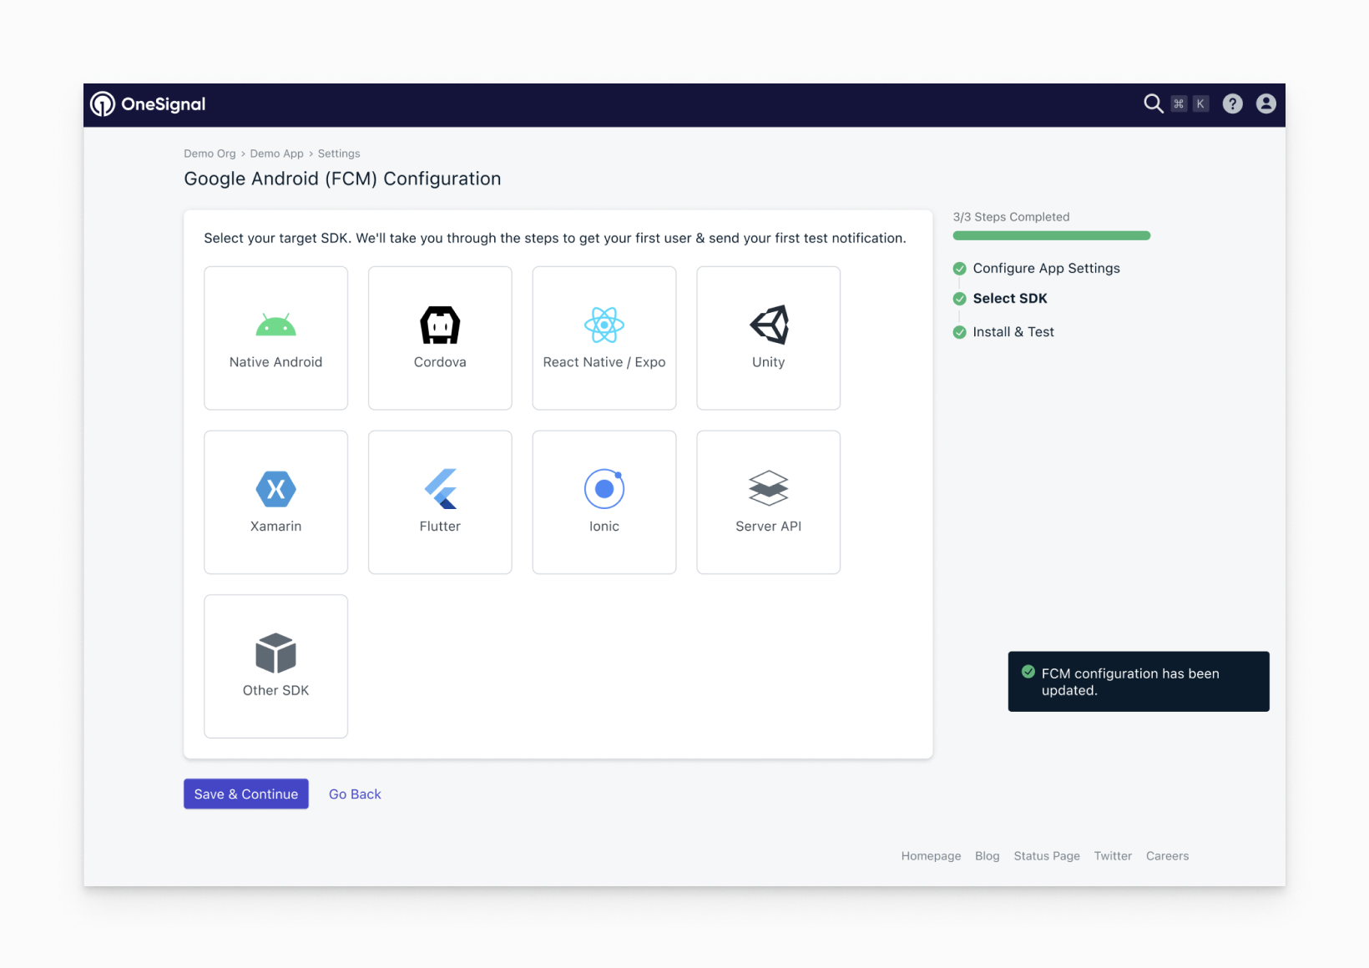
Task: Click the Flutter label
Action: coord(440,527)
